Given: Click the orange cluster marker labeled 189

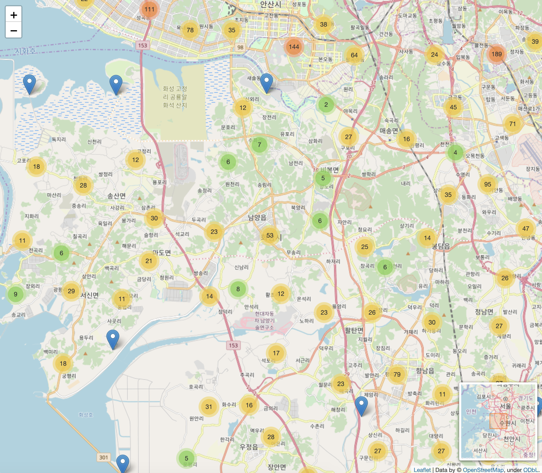Looking at the screenshot, I should 496,54.
